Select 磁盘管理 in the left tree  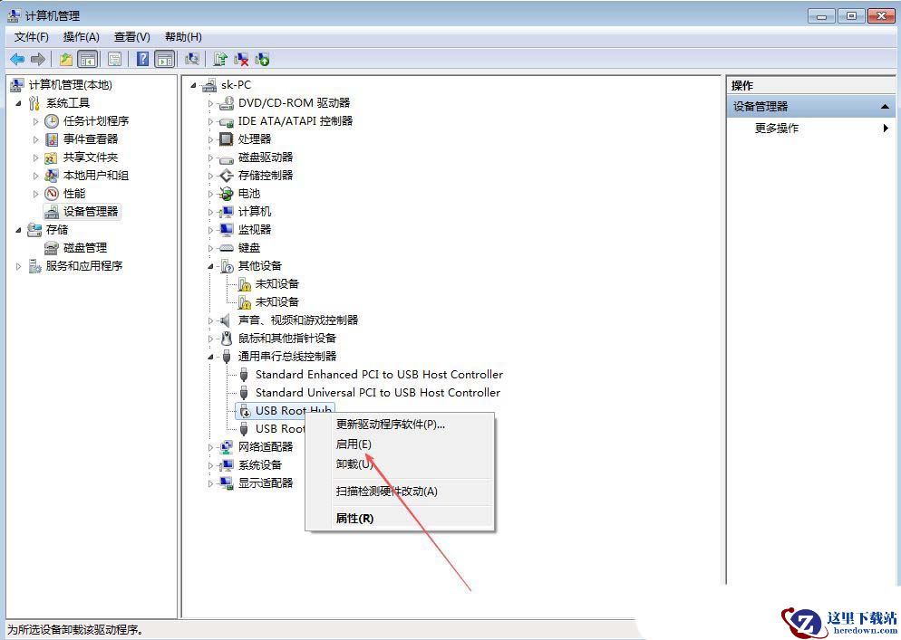pyautogui.click(x=84, y=248)
